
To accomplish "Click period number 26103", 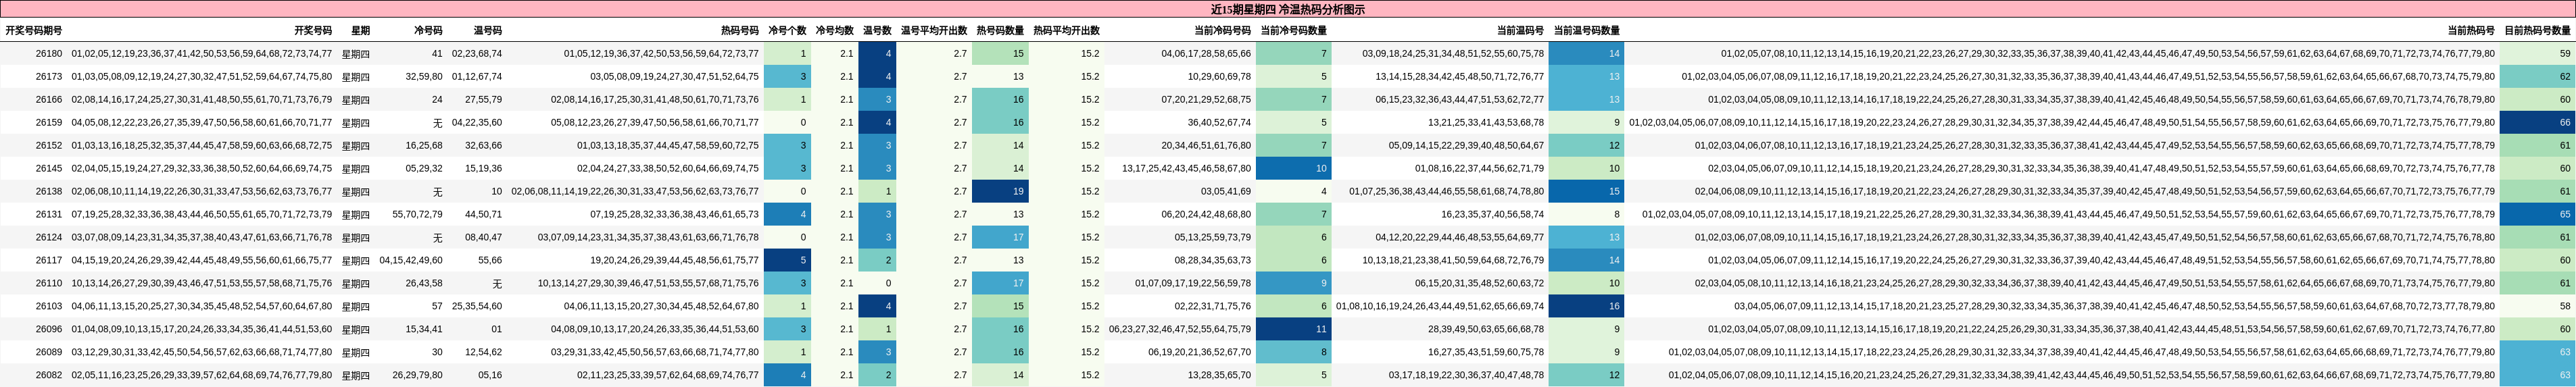I will coord(48,307).
